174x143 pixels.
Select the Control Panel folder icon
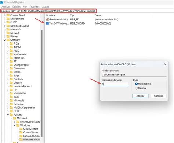[x=8, y=15]
